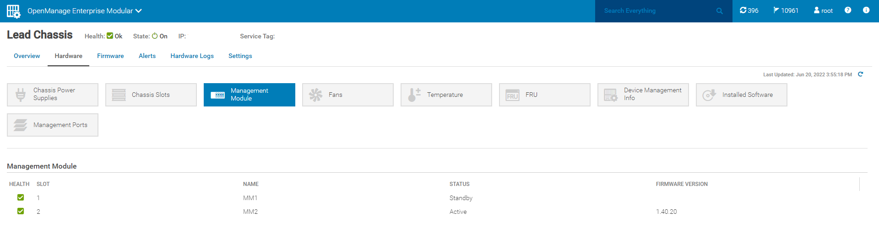879x228 pixels.
Task: Go to the Settings tab
Action: pos(240,56)
